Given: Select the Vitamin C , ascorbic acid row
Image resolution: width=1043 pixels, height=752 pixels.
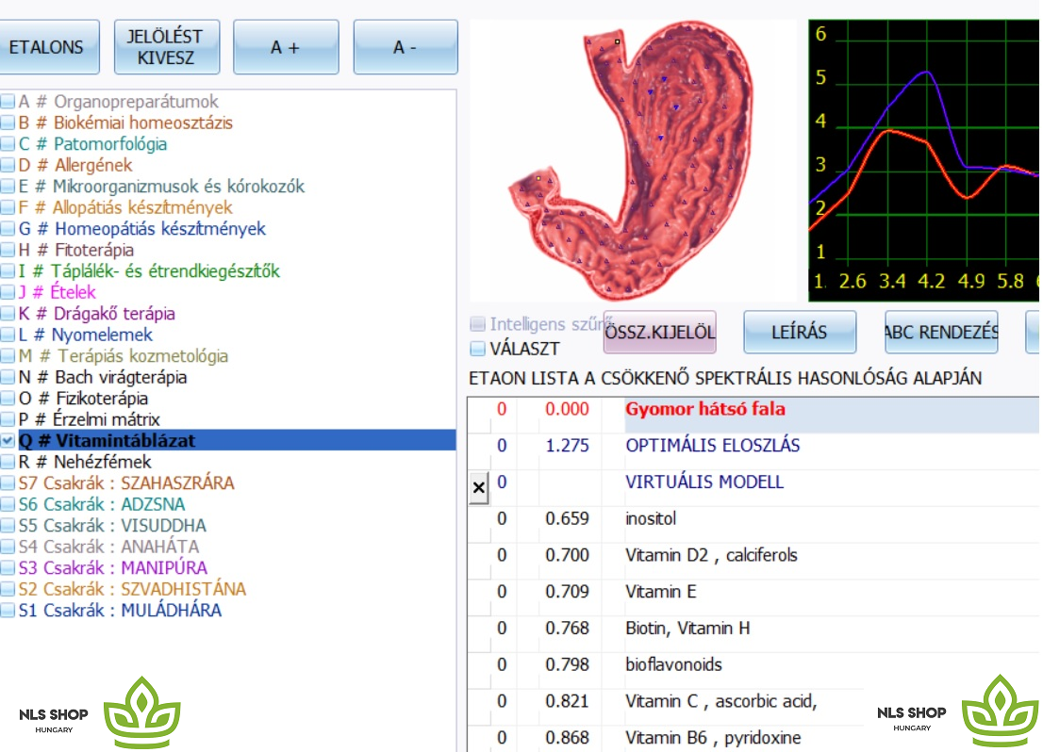Looking at the screenshot, I should [x=753, y=708].
